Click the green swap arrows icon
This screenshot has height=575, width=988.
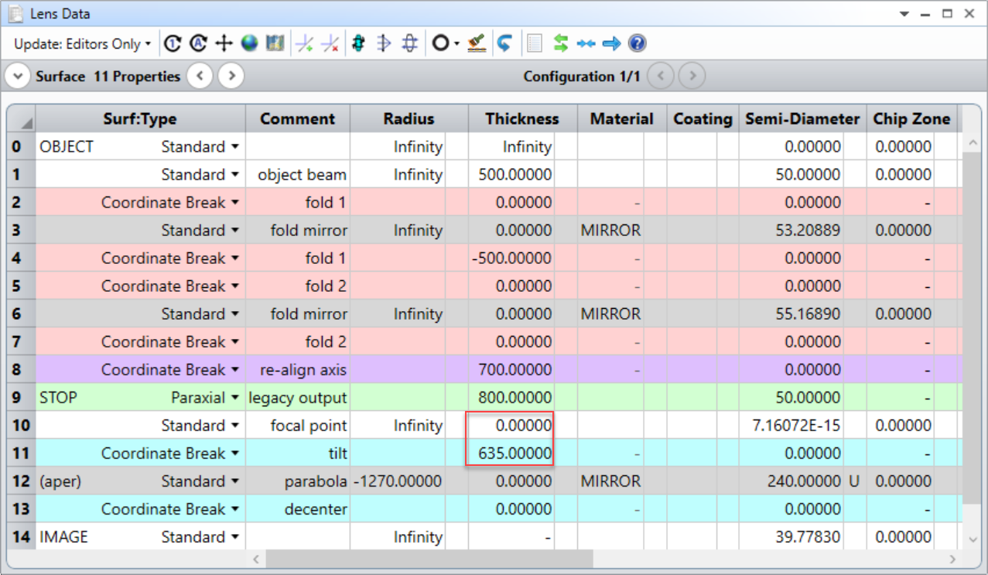(x=561, y=44)
